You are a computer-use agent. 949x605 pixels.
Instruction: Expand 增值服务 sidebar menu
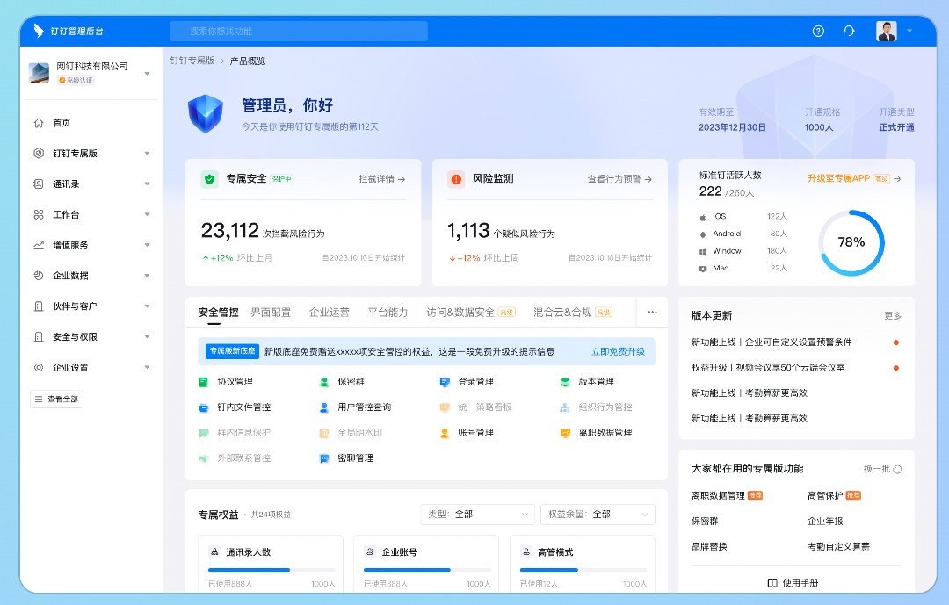(x=91, y=245)
